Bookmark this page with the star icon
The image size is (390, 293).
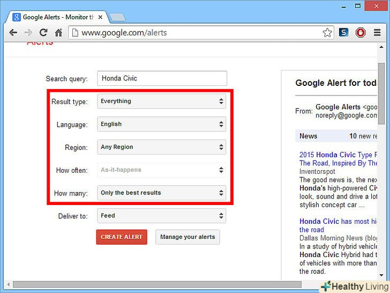pos(327,33)
